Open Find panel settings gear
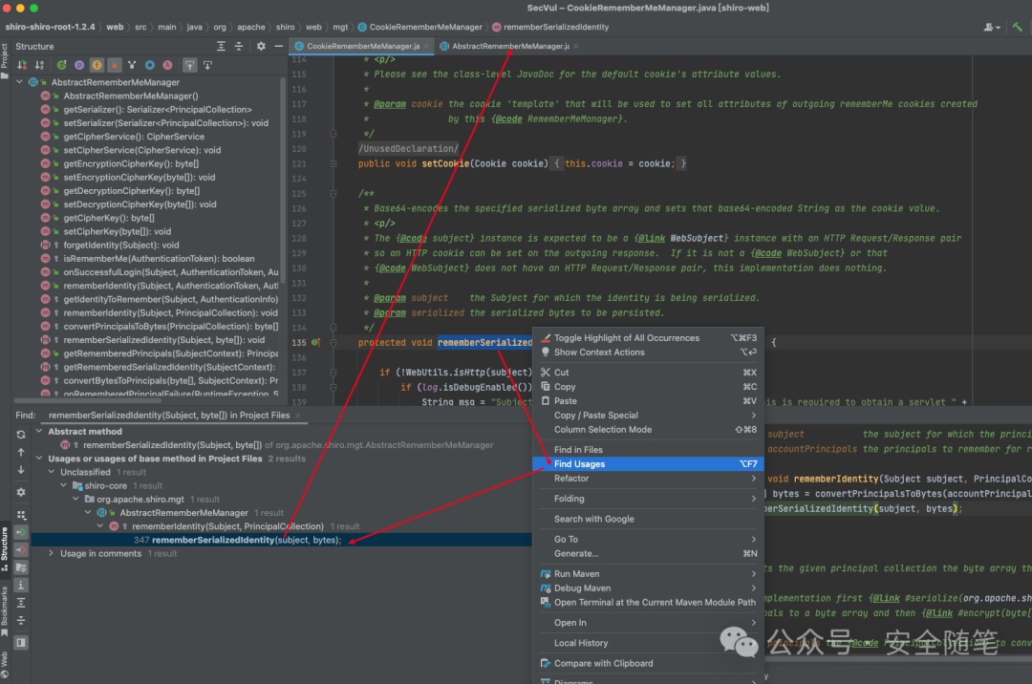 [x=21, y=492]
